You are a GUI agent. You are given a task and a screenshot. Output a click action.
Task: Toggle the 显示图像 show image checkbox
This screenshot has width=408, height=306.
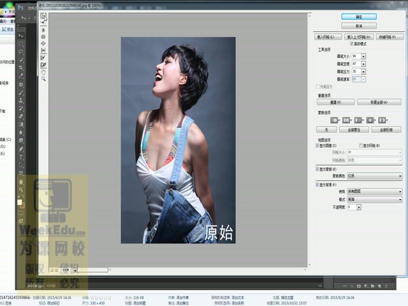(317, 145)
